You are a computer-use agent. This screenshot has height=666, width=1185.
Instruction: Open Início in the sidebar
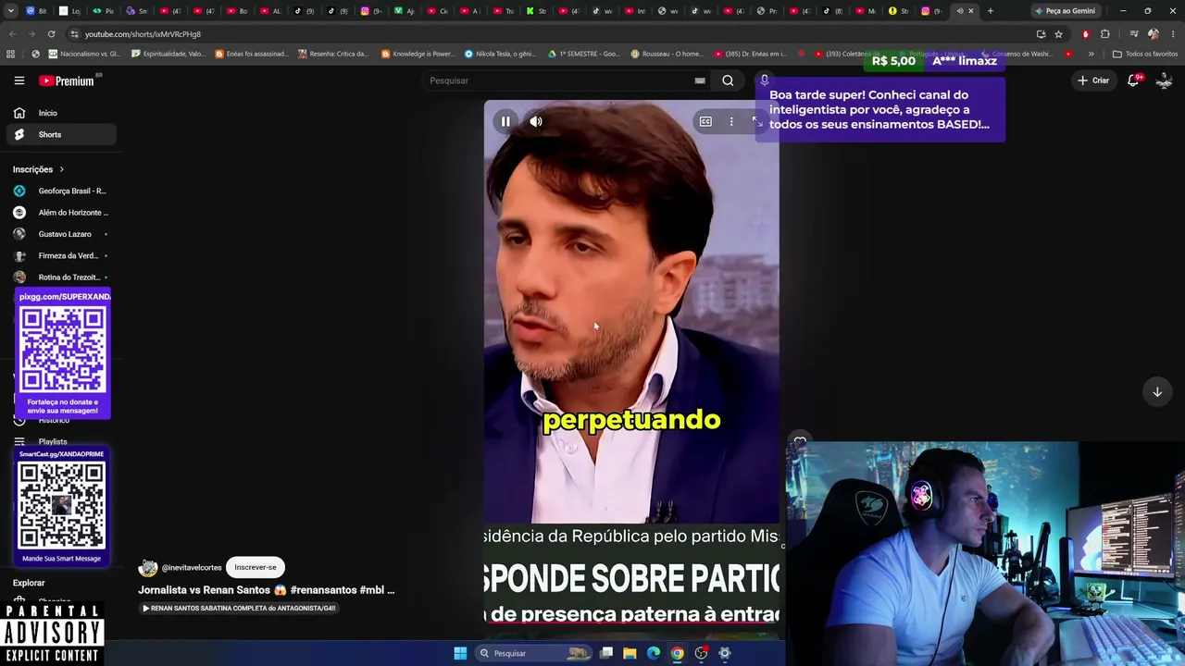pos(61,113)
